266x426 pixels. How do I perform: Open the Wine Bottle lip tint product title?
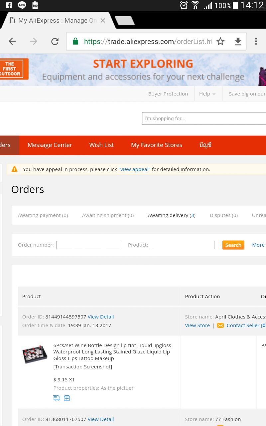(x=112, y=352)
